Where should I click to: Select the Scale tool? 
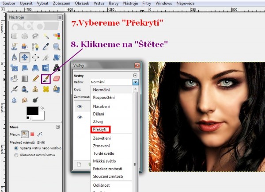(x=15, y=68)
